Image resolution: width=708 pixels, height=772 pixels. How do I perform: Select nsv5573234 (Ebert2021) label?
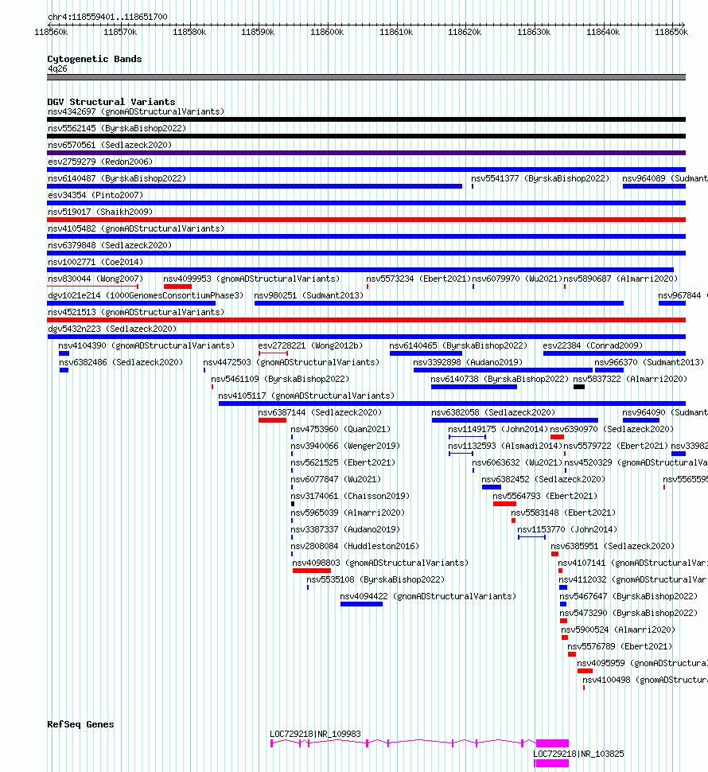[x=418, y=279]
